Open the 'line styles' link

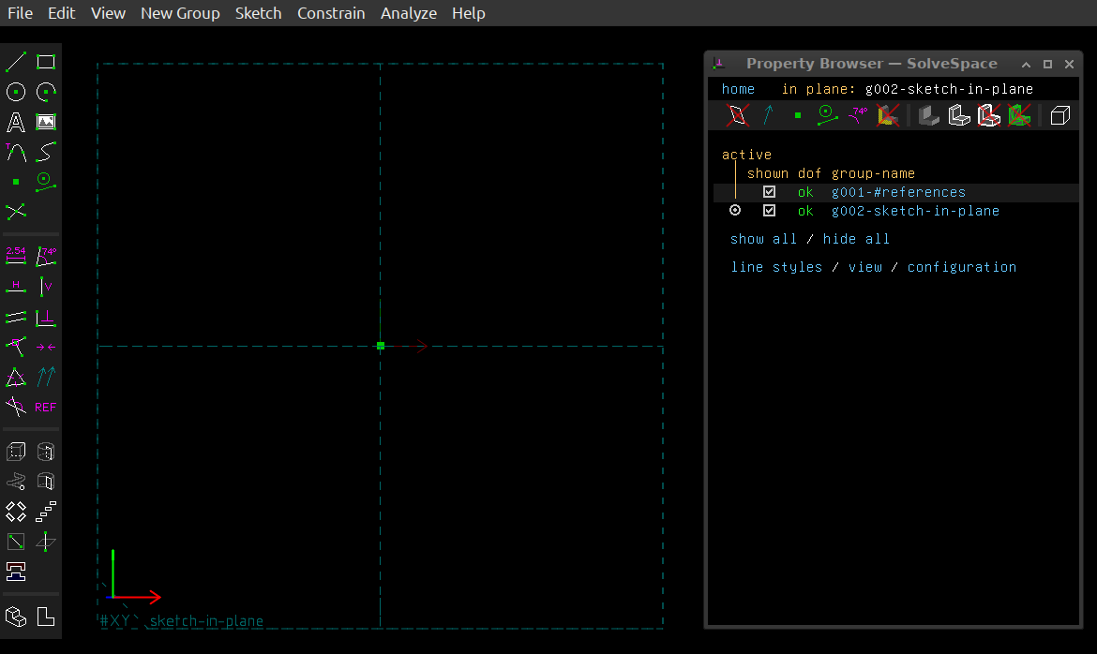click(x=776, y=267)
